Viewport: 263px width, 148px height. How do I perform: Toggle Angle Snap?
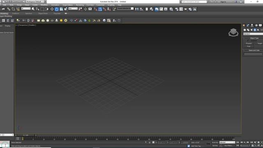point(100,9)
